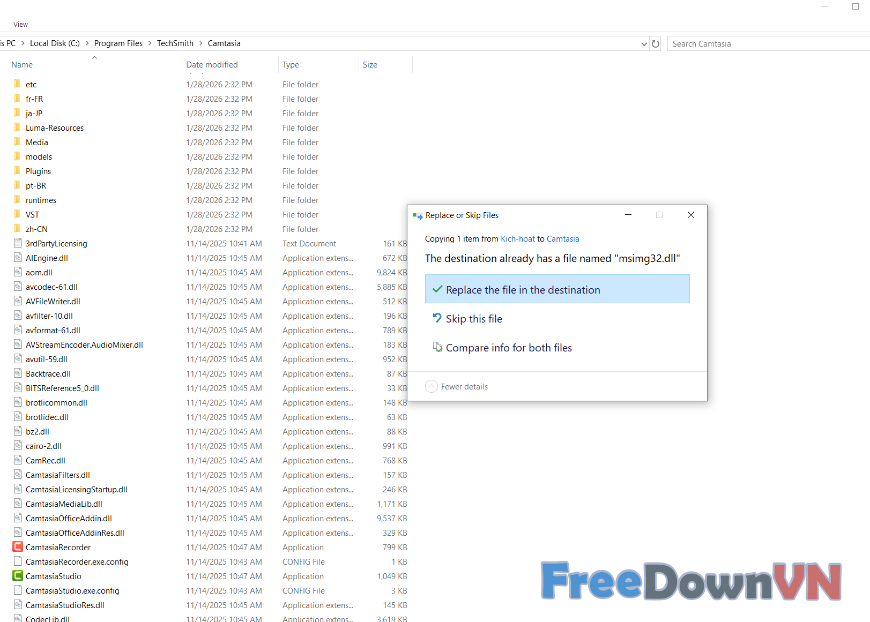This screenshot has height=622, width=870.
Task: Click the 3rdPartyLicensing text document icon
Action: [18, 243]
